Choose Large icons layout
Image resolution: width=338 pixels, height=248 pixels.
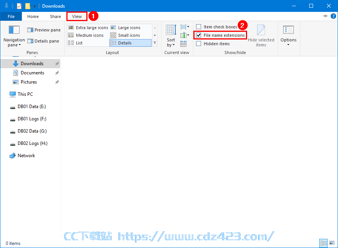click(125, 28)
